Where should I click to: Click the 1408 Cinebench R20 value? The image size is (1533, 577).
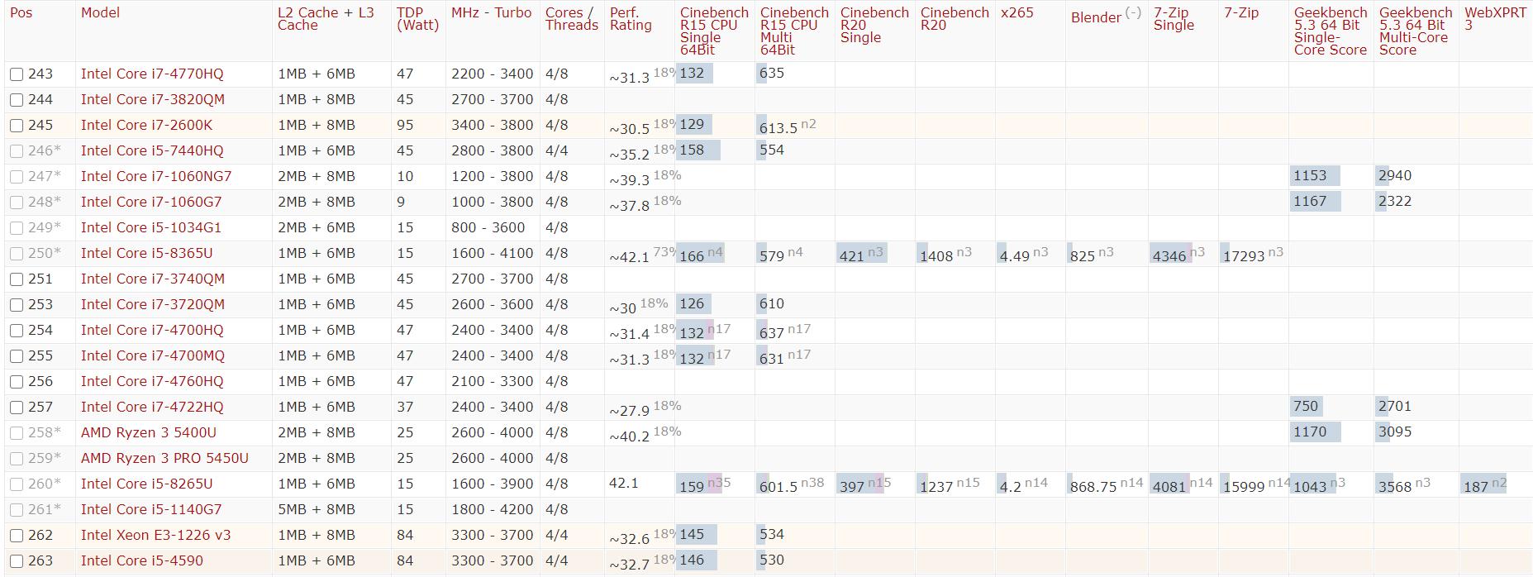(x=936, y=256)
